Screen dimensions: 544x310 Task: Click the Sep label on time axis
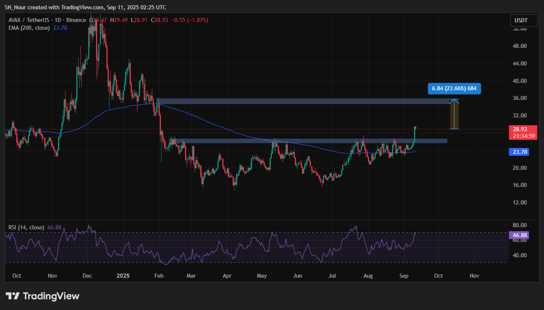404,276
